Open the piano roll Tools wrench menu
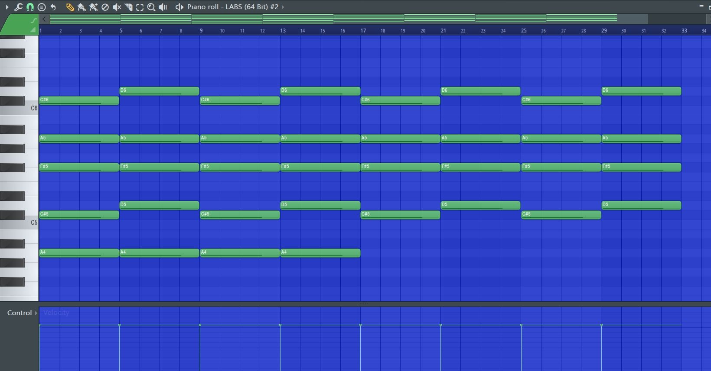 (18, 7)
